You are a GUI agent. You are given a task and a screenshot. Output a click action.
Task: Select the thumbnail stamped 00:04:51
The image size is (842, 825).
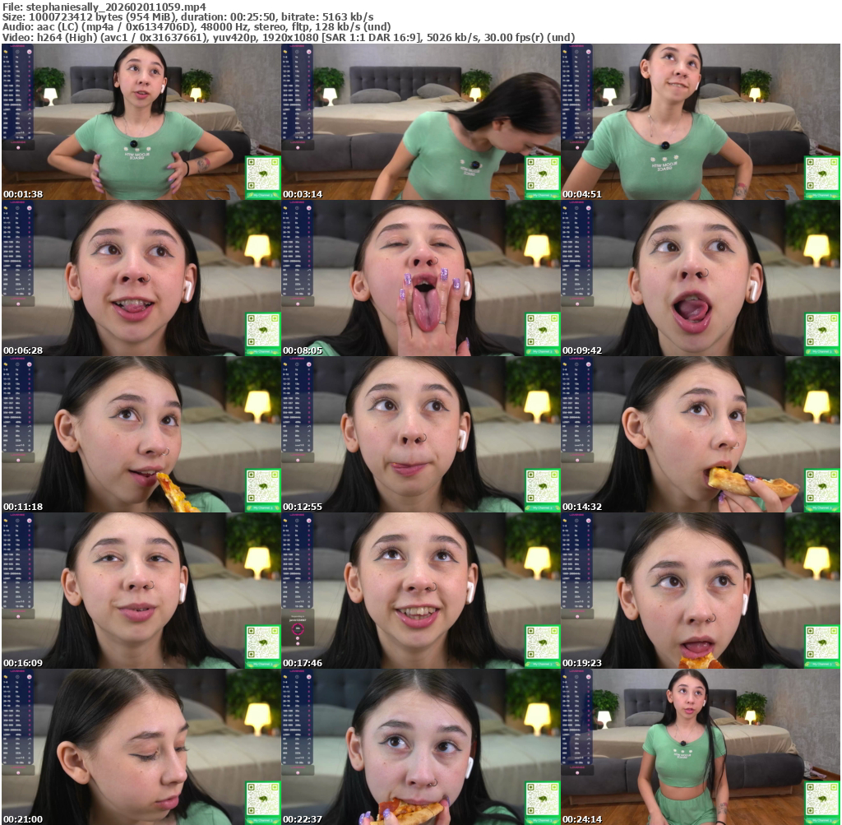point(701,122)
